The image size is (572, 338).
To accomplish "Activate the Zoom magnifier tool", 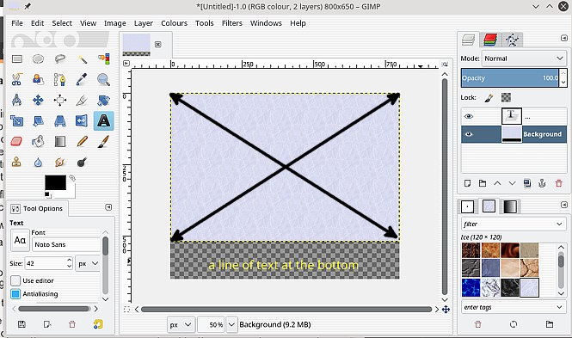I will [x=103, y=79].
